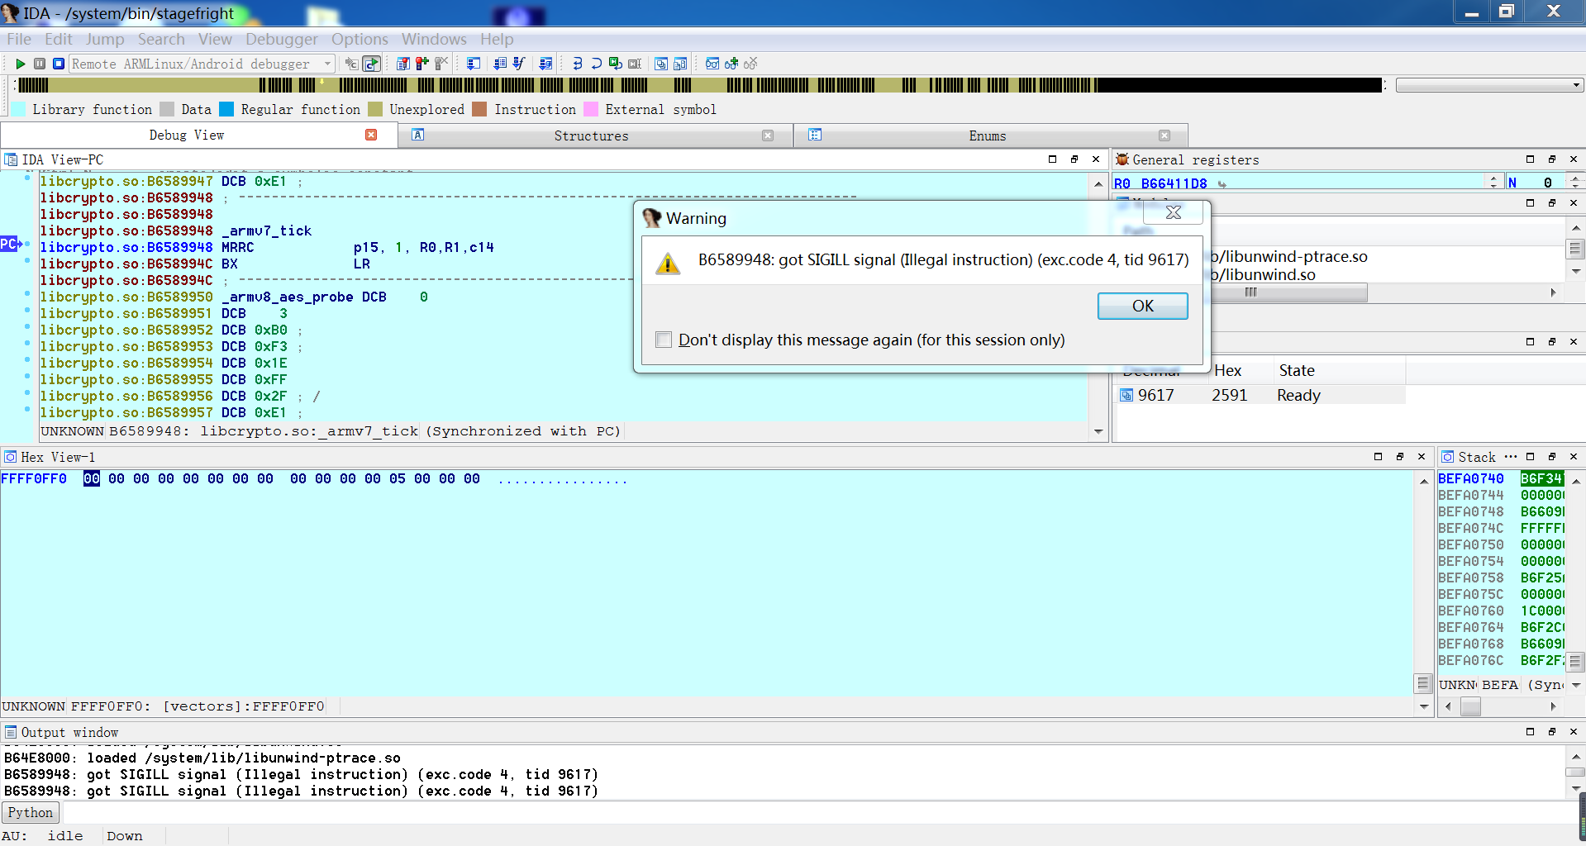The image size is (1586, 846).
Task: Open the breakpoint list icon
Action: [x=403, y=64]
